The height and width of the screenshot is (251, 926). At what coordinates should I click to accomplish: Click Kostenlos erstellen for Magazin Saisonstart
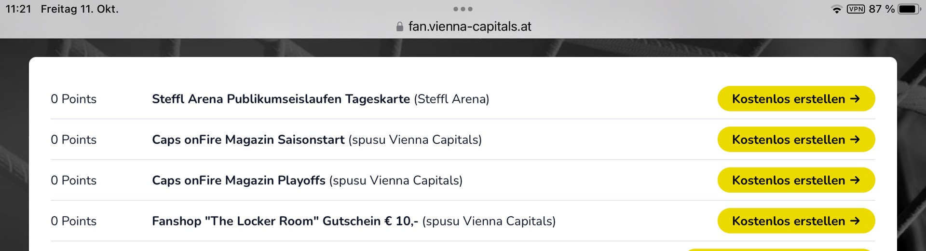796,139
